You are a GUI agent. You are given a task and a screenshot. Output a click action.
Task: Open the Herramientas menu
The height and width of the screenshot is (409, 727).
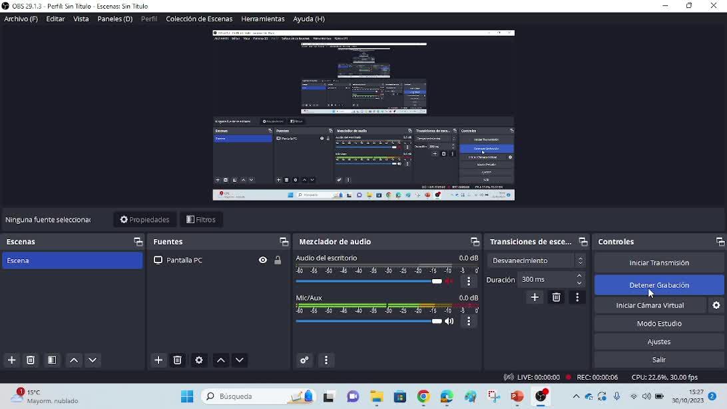pos(262,19)
